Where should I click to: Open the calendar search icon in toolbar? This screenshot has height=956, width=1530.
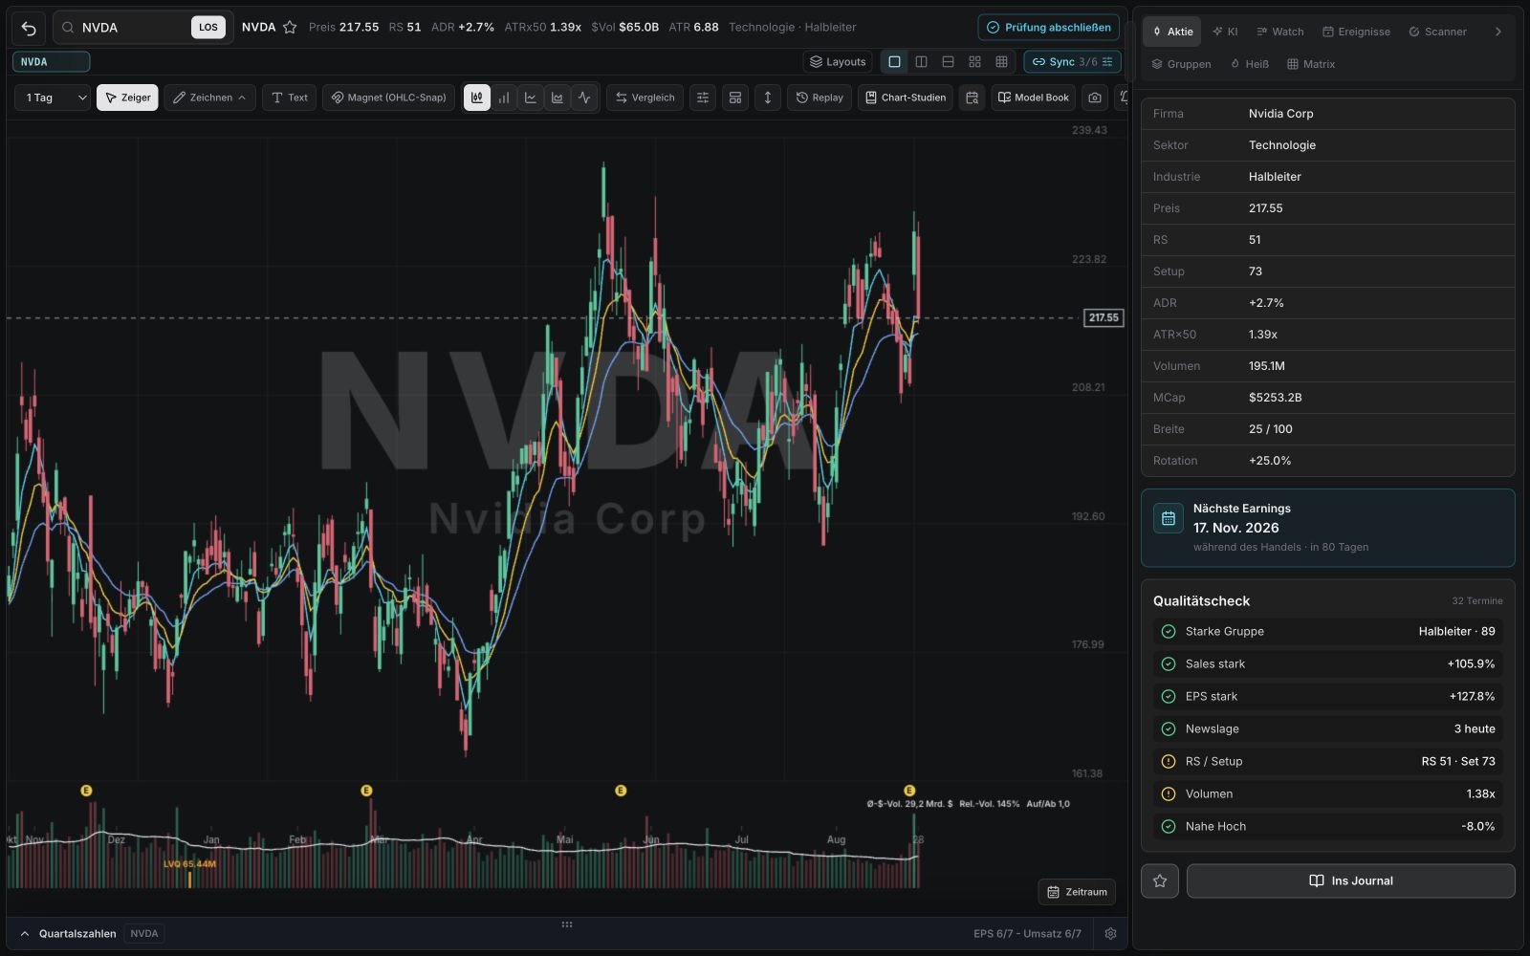pos(972,98)
